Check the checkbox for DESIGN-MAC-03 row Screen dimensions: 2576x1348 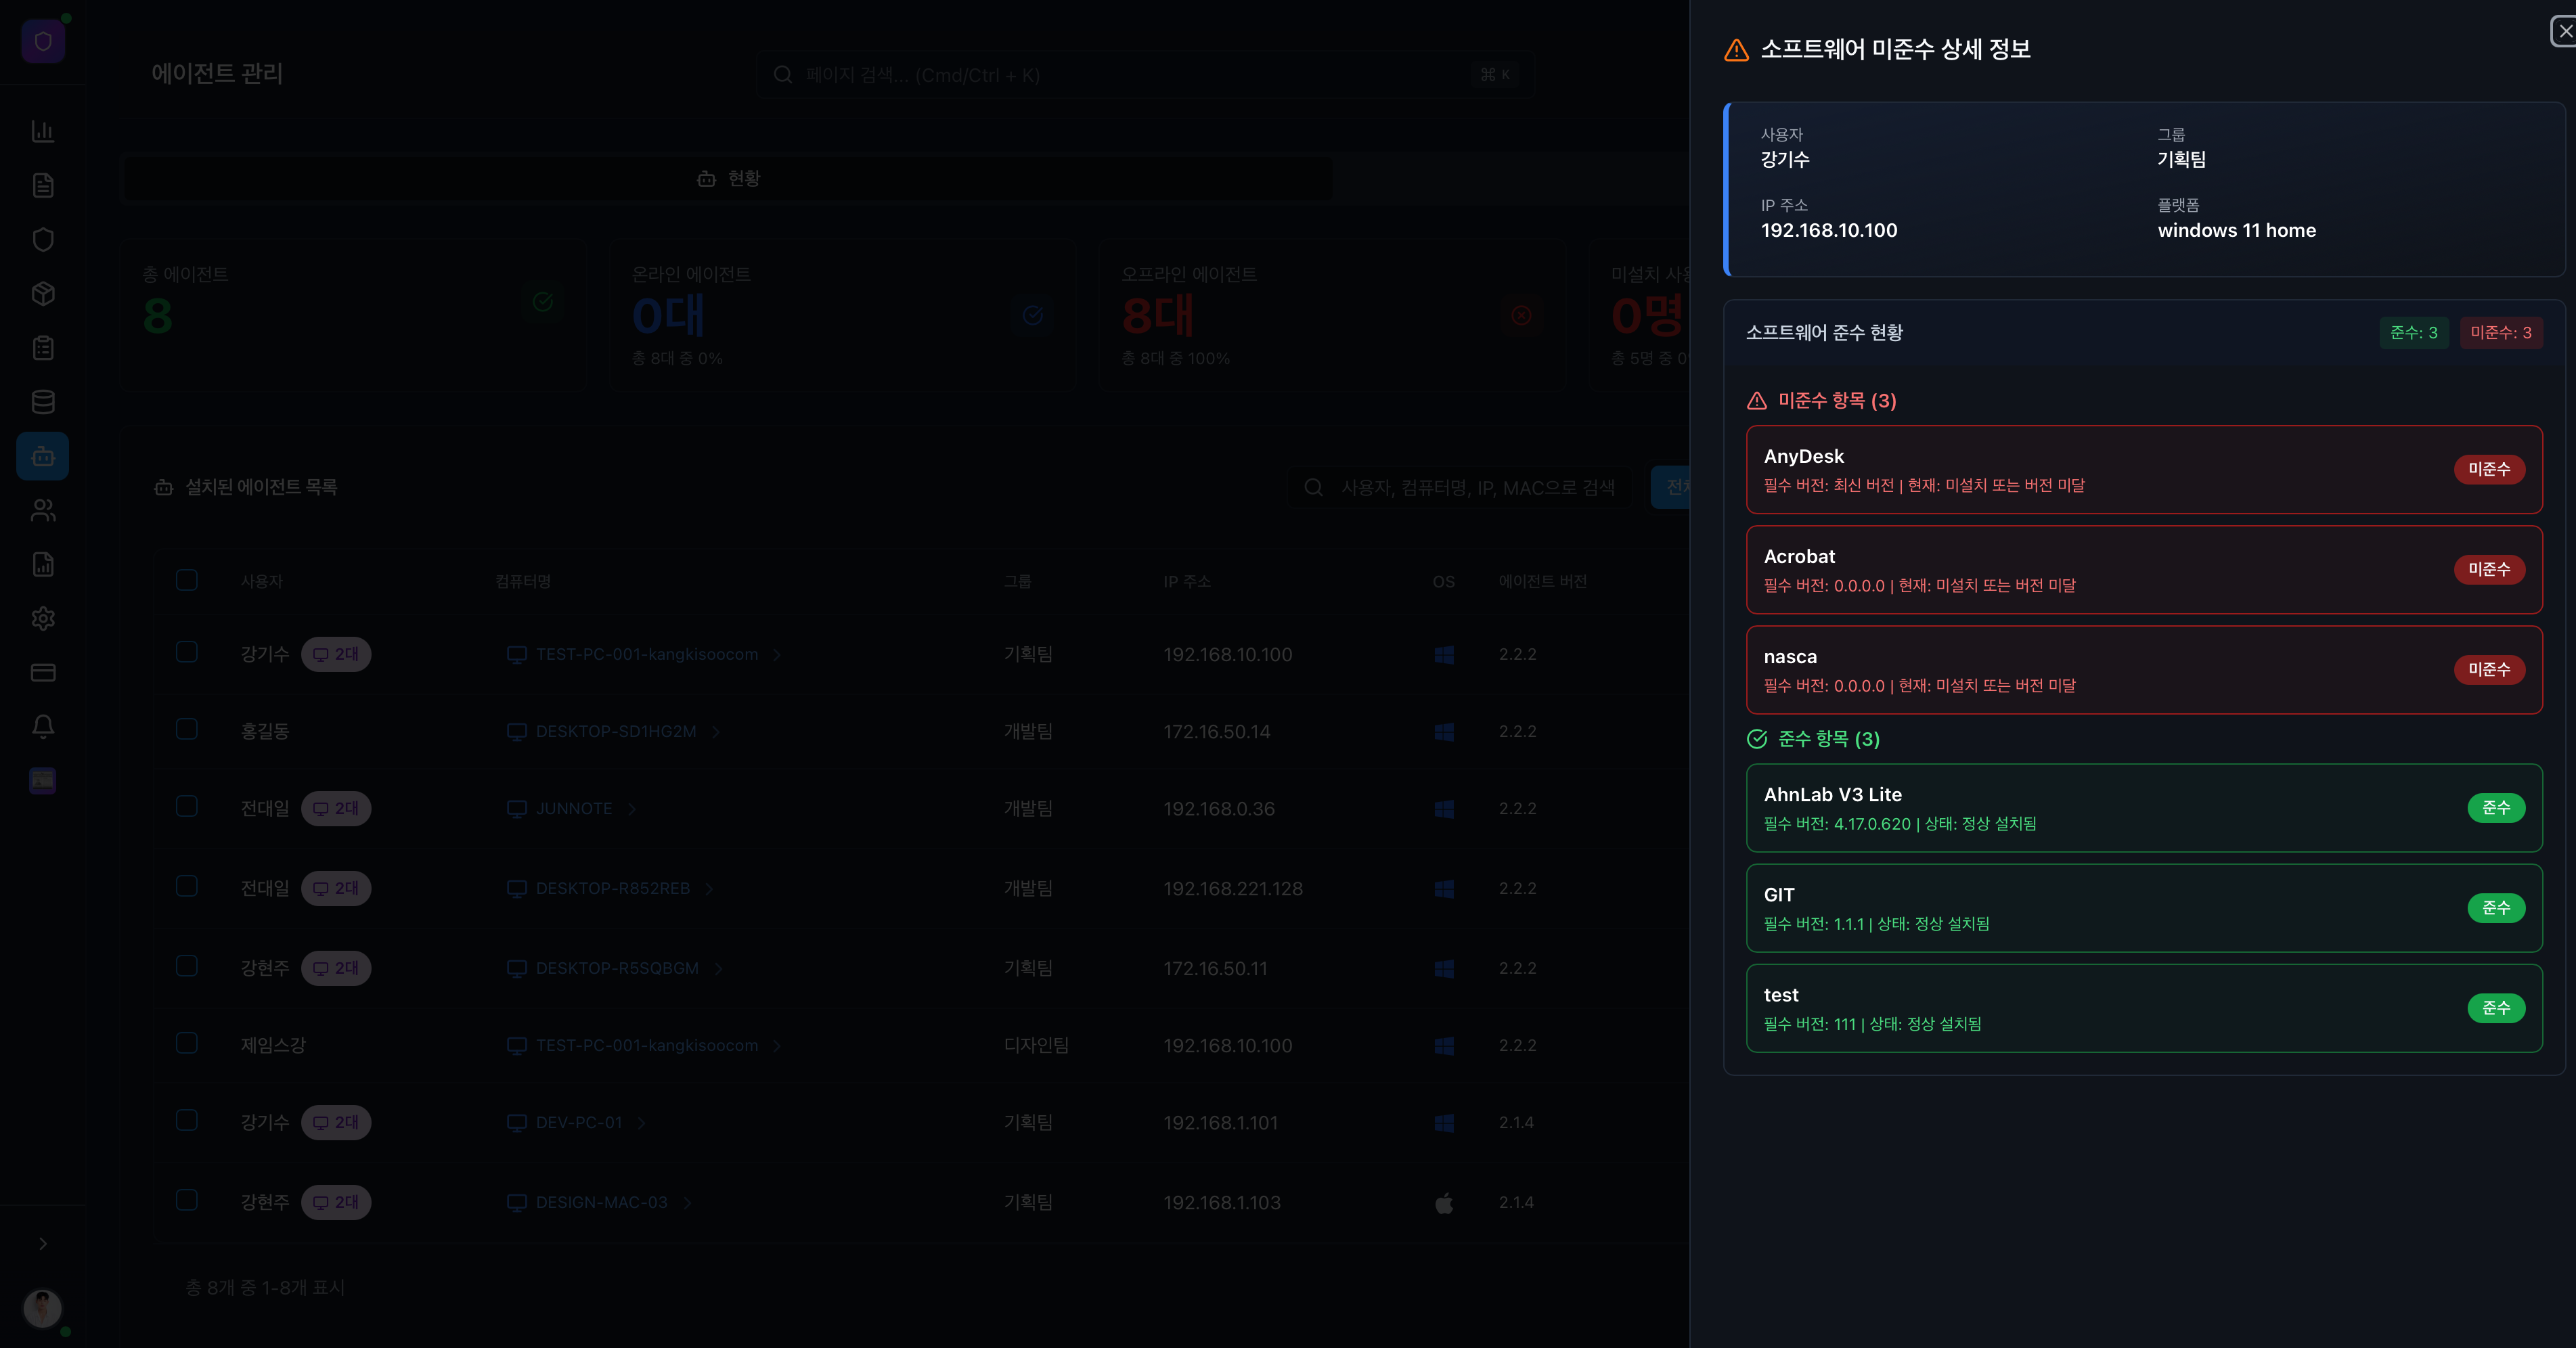(x=187, y=1200)
